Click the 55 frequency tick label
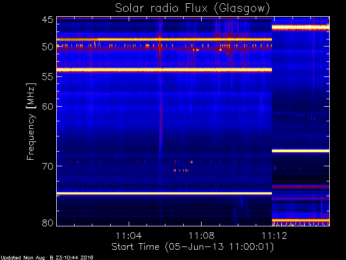 click(x=48, y=77)
